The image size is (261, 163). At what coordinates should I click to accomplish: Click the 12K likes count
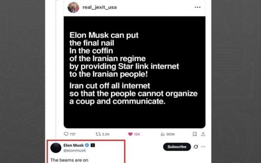[x=137, y=134]
